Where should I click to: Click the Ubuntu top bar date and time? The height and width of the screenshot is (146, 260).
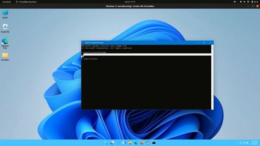tap(130, 2)
